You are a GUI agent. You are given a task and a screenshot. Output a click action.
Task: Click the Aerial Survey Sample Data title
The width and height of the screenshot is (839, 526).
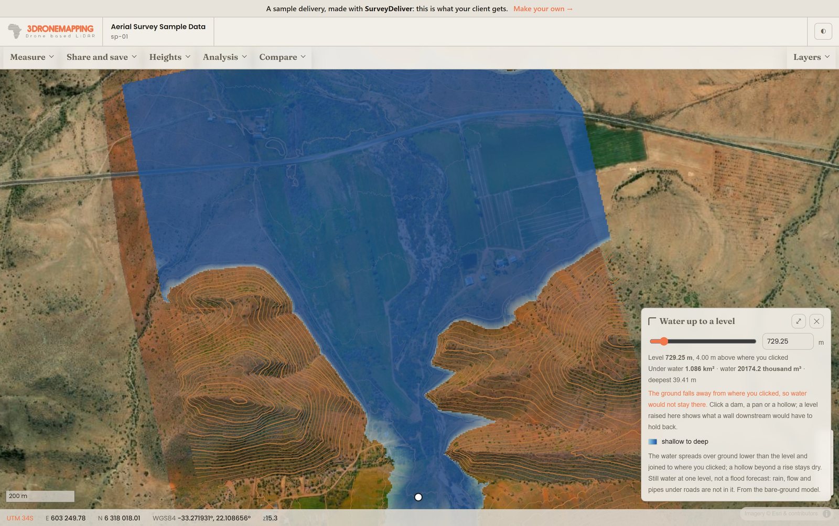click(158, 27)
